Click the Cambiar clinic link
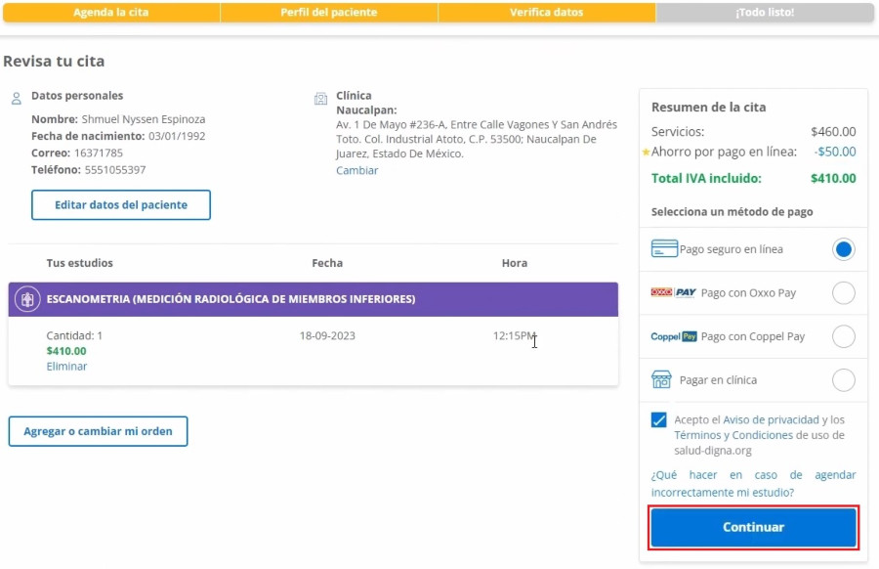 tap(356, 170)
